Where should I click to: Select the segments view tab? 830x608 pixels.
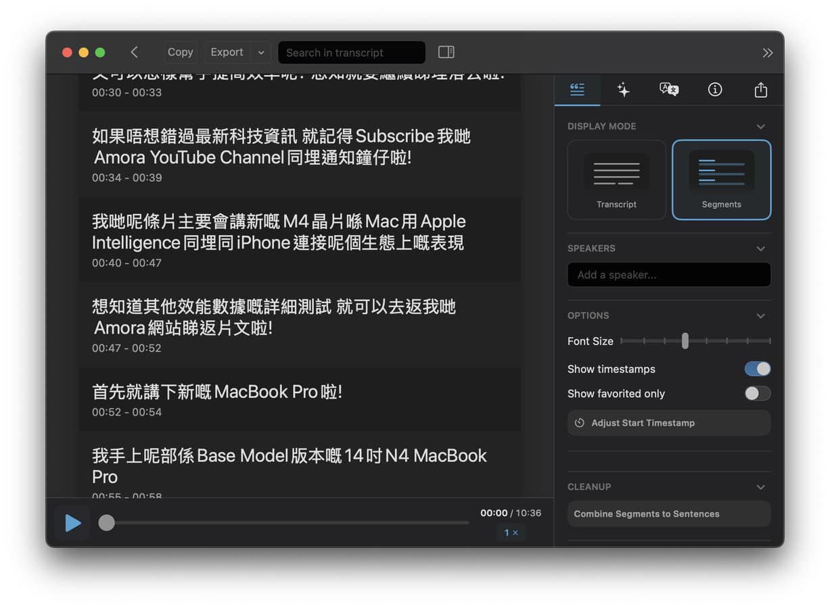point(577,90)
